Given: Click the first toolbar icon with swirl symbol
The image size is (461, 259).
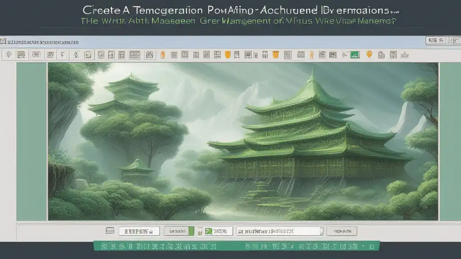Looking at the screenshot, I should (9, 54).
